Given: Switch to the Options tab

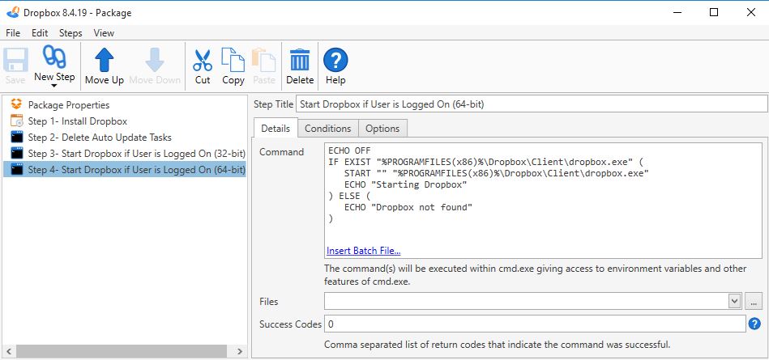Looking at the screenshot, I should click(x=382, y=129).
